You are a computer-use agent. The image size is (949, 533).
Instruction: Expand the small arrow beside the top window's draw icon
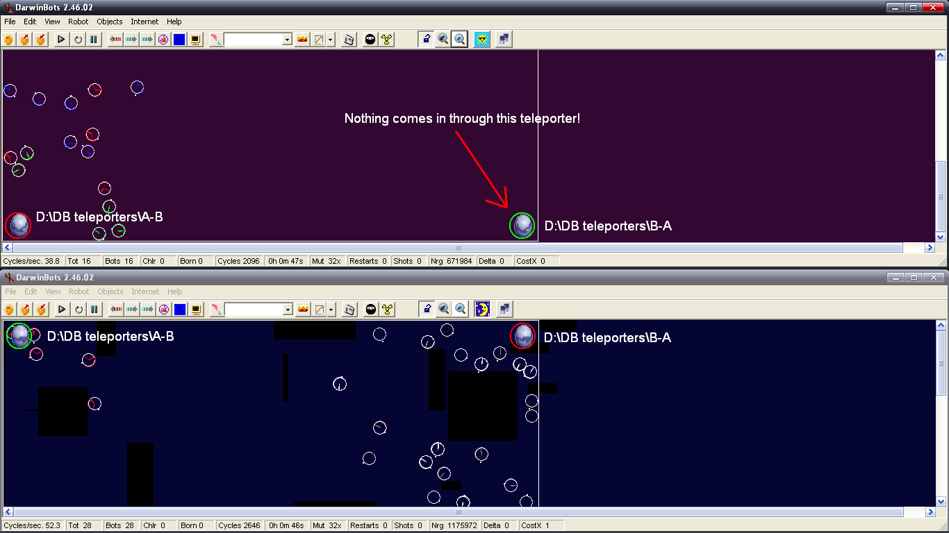click(x=331, y=40)
